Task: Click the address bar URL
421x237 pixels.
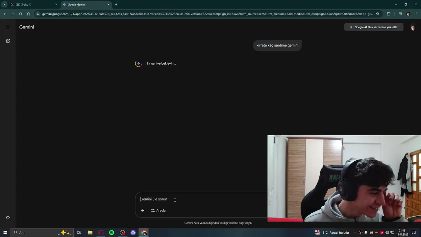Action: click(x=207, y=14)
